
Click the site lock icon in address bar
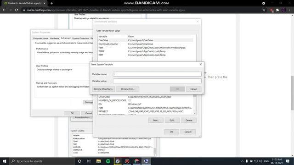[x=24, y=10]
